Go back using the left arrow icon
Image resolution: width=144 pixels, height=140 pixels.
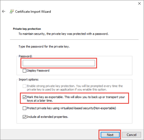pos(4,11)
